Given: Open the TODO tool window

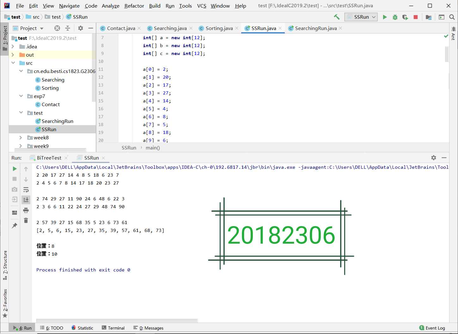Looking at the screenshot, I should (x=52, y=328).
